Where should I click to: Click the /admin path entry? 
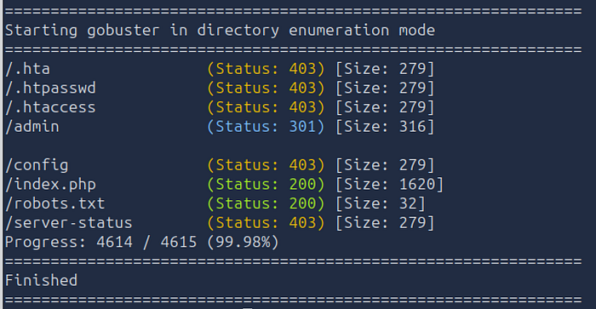point(32,127)
